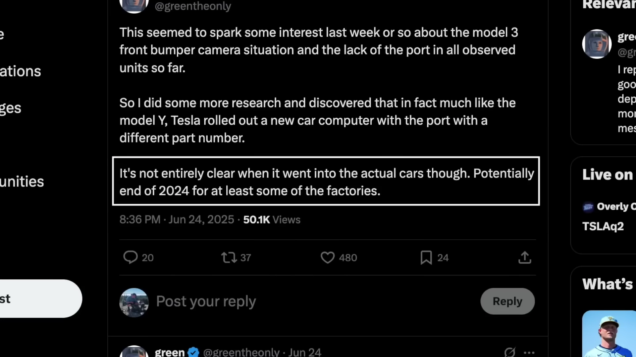Click the avatar beside the reply box

[134, 302]
